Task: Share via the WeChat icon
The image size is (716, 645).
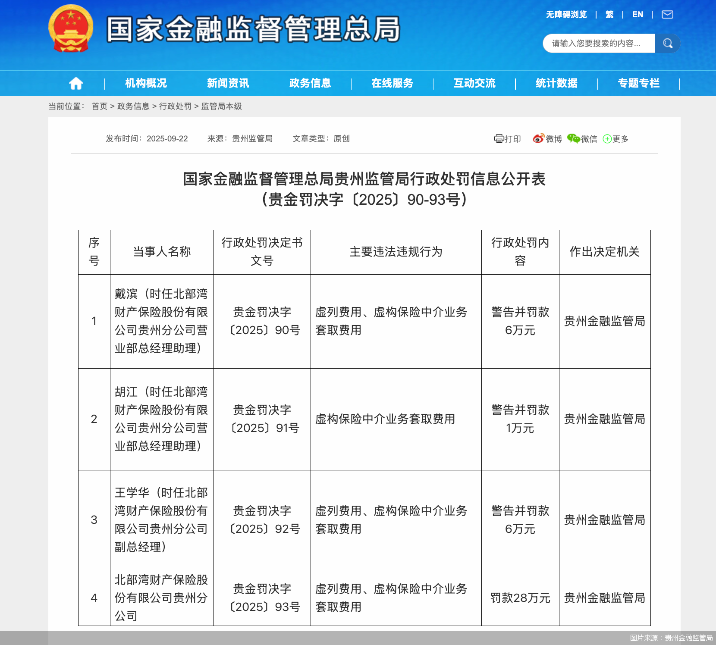Action: tap(574, 138)
